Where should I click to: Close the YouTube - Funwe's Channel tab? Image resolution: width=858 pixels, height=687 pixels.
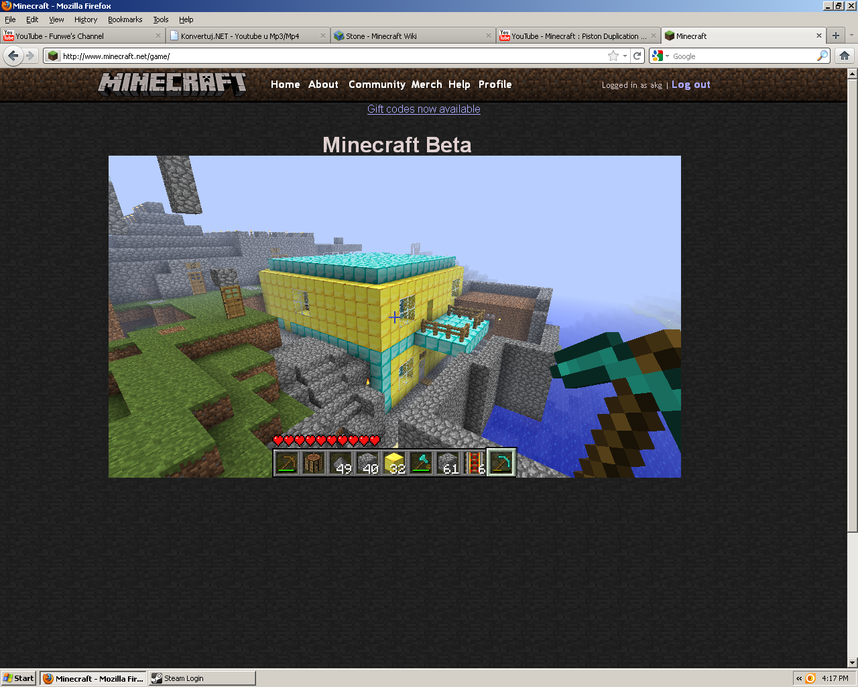point(158,36)
